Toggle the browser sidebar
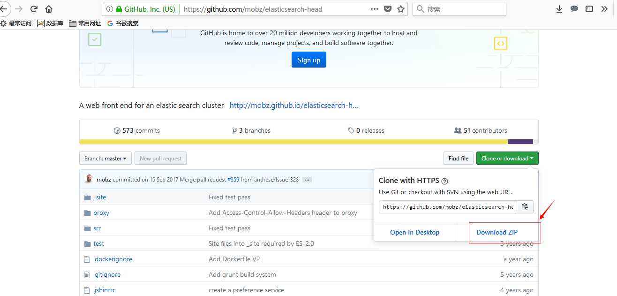Image resolution: width=617 pixels, height=296 pixels. coord(589,9)
